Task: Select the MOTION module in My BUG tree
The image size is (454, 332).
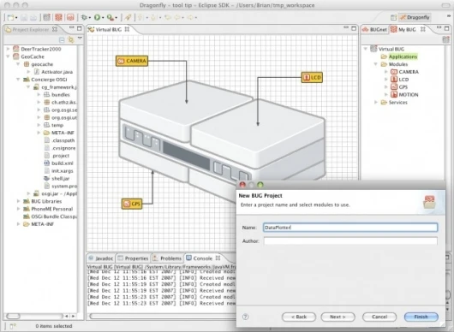Action: [404, 95]
